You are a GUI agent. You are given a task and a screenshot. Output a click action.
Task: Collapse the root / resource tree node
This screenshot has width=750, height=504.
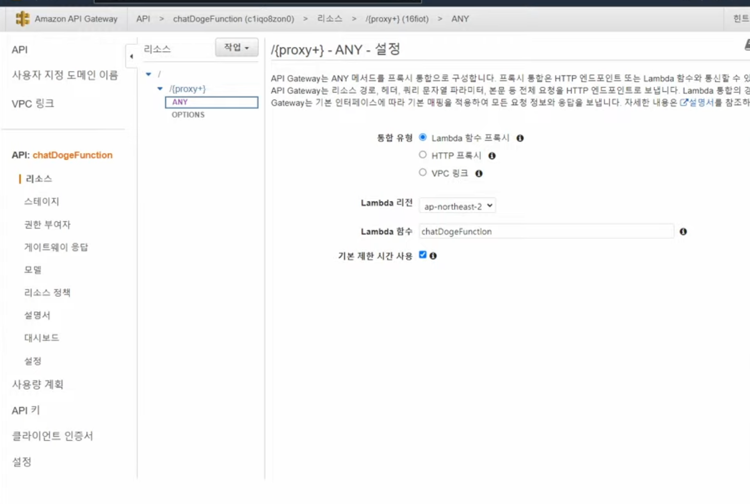pyautogui.click(x=148, y=74)
